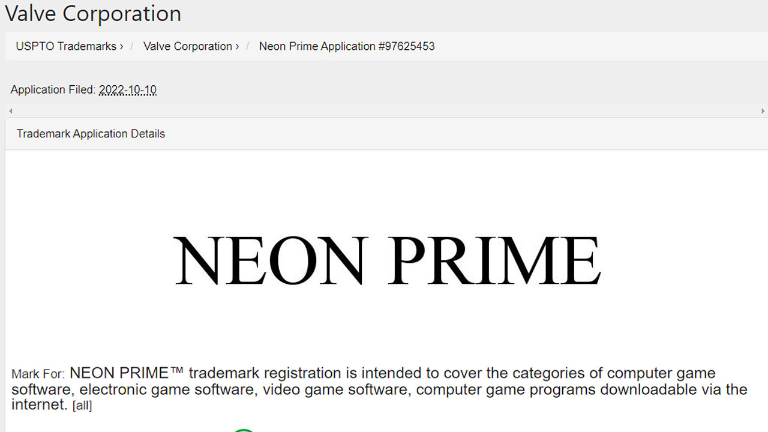Click the left scroll arrow icon
768x432 pixels.
[10, 110]
